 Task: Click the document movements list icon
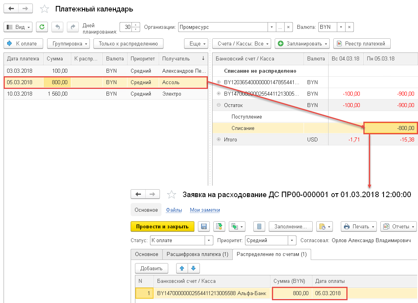pyautogui.click(x=259, y=226)
